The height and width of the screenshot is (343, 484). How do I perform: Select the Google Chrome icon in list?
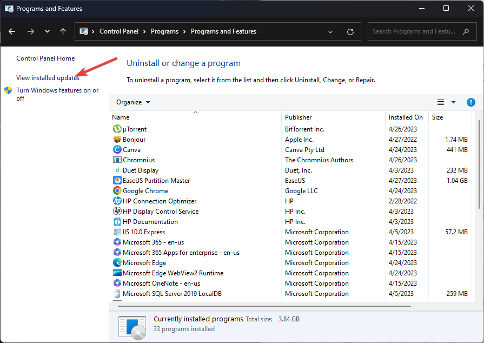[117, 191]
